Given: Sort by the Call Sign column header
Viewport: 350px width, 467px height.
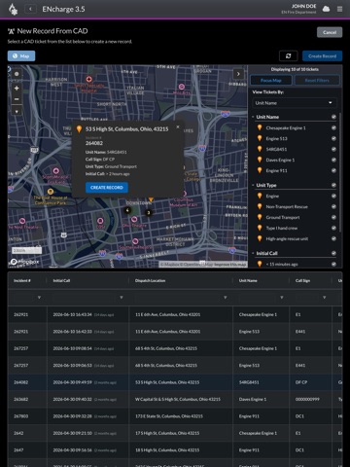Looking at the screenshot, I should click(302, 280).
